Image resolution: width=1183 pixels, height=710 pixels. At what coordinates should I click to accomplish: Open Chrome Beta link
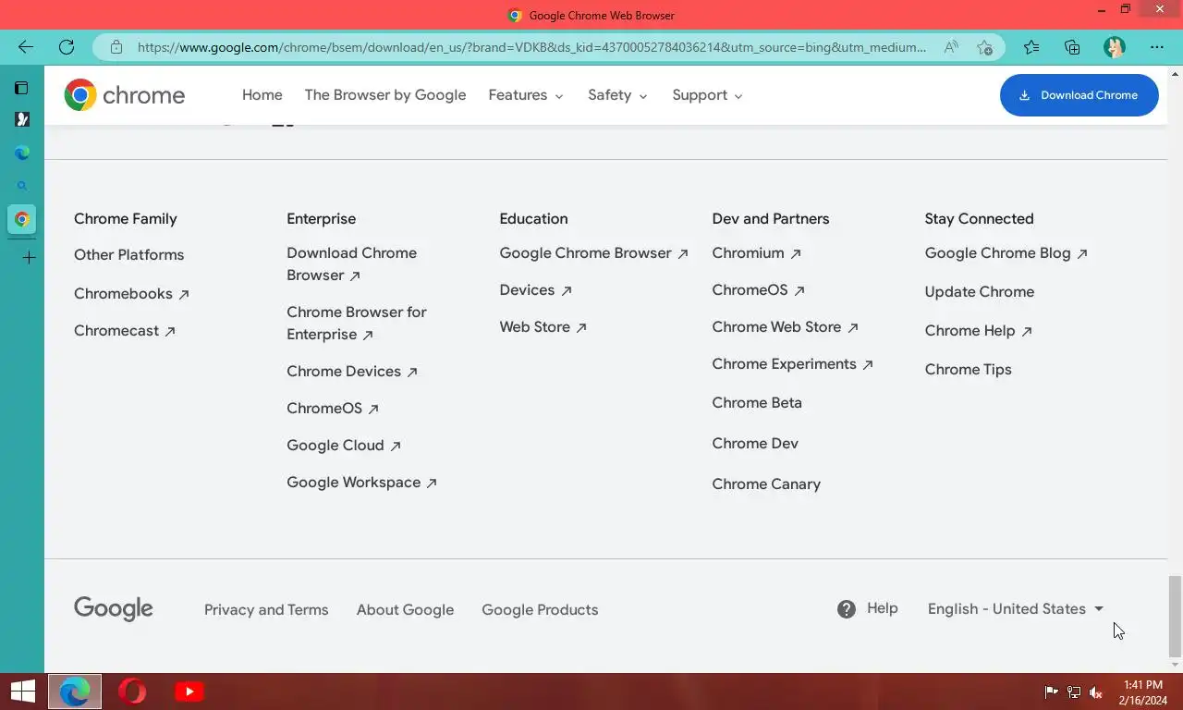click(x=757, y=403)
